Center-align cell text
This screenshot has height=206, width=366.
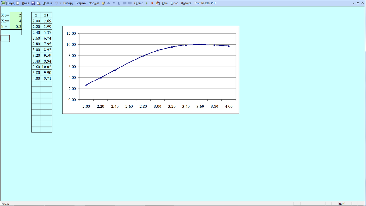pos(130,3)
